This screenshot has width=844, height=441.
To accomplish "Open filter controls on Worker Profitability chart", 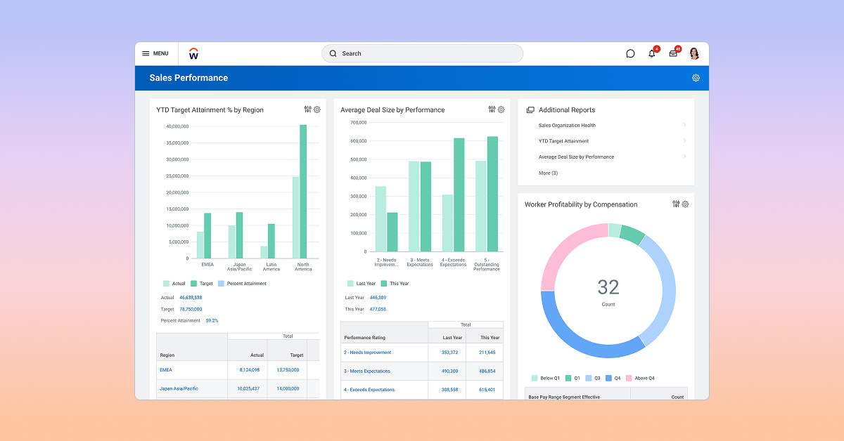I will (676, 204).
